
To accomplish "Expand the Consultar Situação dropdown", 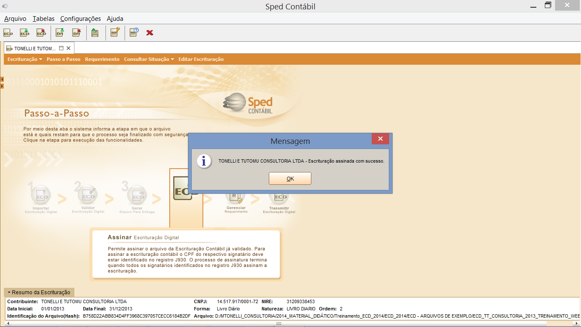I will [x=149, y=59].
